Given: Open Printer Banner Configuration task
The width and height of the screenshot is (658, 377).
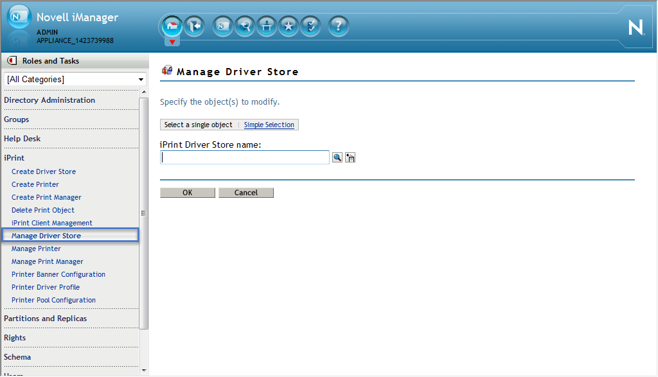Looking at the screenshot, I should [x=58, y=275].
